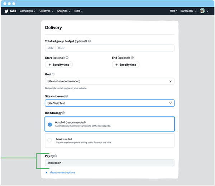Open the Goal dropdown Site visits
The image size is (215, 186).
110,81
